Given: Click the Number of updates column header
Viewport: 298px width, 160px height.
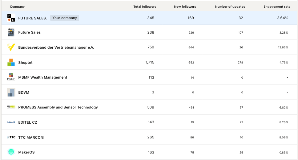Looking at the screenshot, I should (230, 7).
